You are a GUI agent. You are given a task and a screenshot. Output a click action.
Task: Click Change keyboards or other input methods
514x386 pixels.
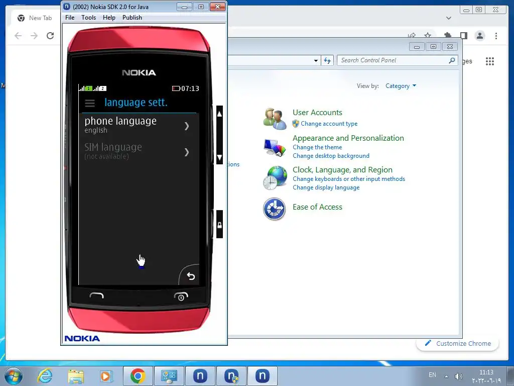click(349, 179)
